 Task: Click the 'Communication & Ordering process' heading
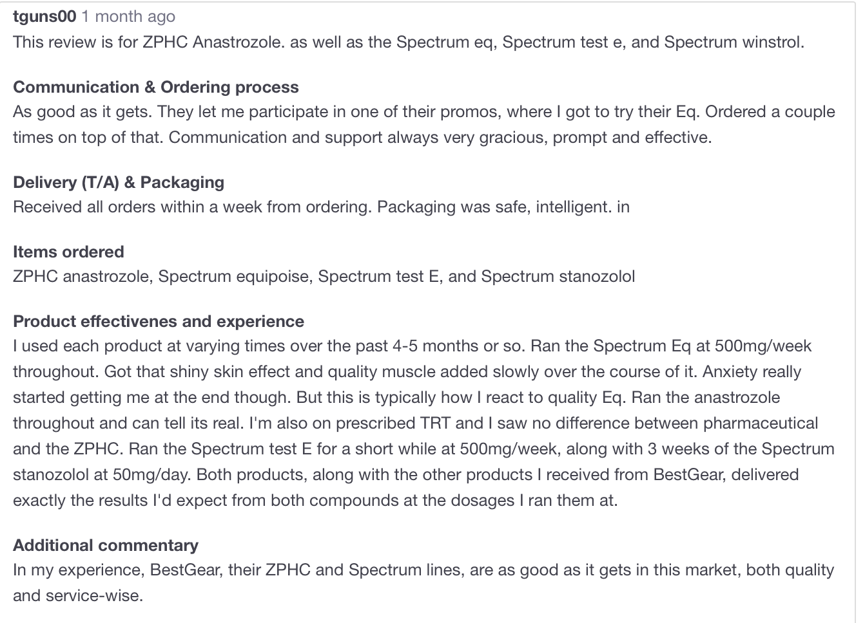click(156, 87)
